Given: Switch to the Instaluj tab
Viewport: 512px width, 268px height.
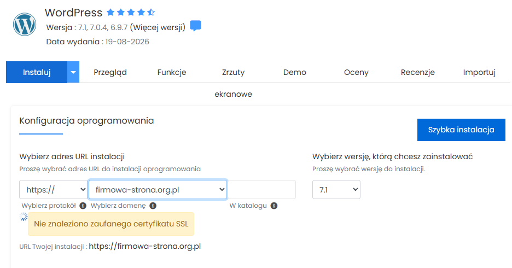Looking at the screenshot, I should click(37, 72).
